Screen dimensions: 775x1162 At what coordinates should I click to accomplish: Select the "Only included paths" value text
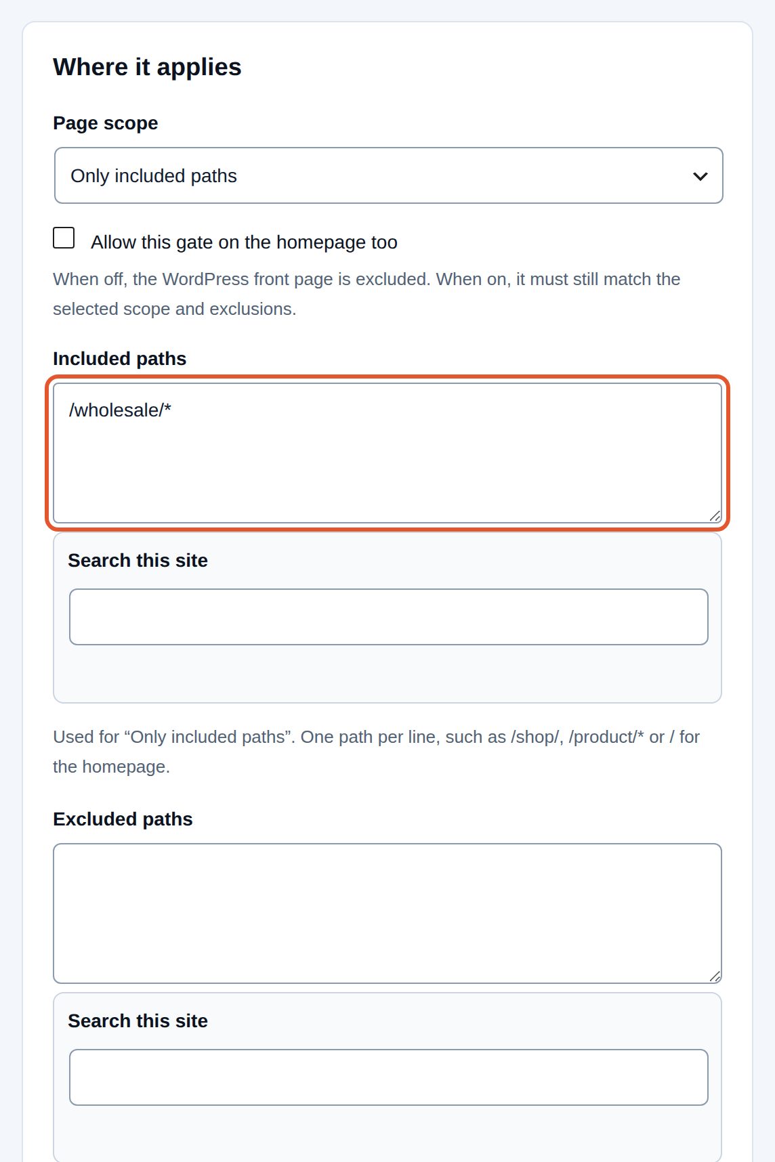click(154, 176)
